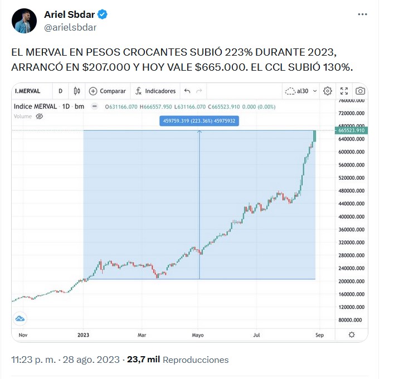Open chart settings gear icon

pyautogui.click(x=328, y=91)
